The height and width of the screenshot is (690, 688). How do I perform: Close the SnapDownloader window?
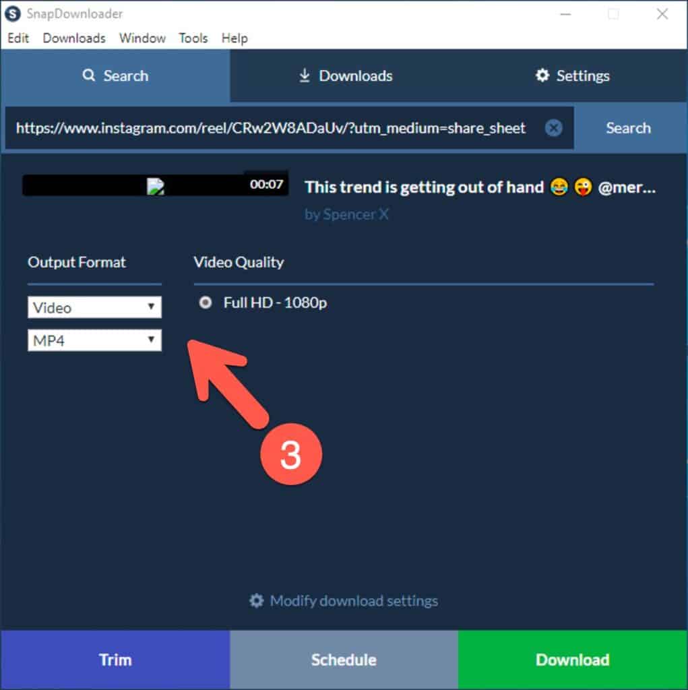[662, 14]
